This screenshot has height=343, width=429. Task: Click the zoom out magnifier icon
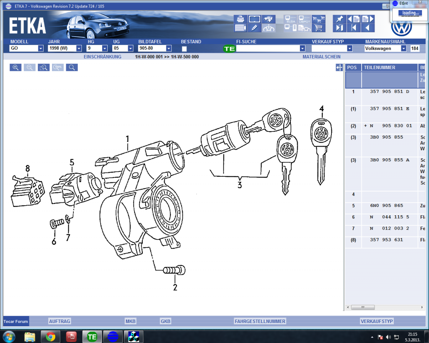[30, 67]
